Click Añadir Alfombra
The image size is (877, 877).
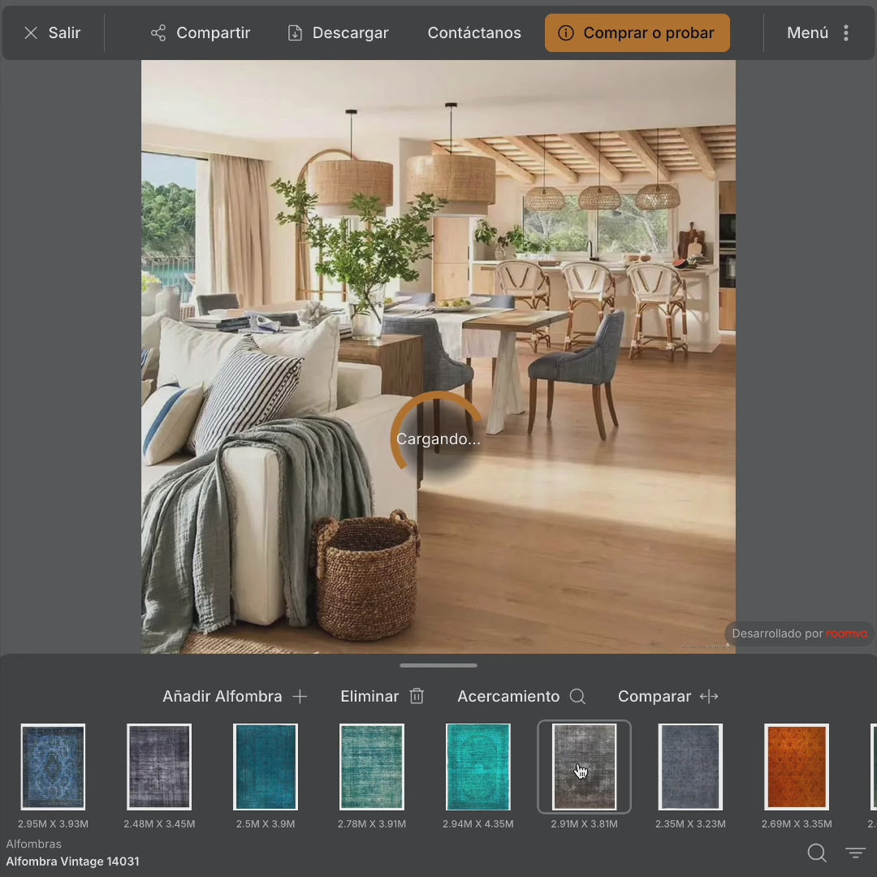[x=222, y=697]
